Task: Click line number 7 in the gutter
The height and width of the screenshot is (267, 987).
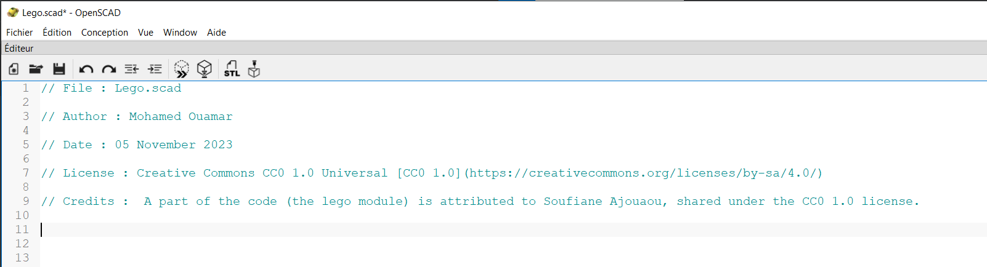Action: tap(26, 173)
